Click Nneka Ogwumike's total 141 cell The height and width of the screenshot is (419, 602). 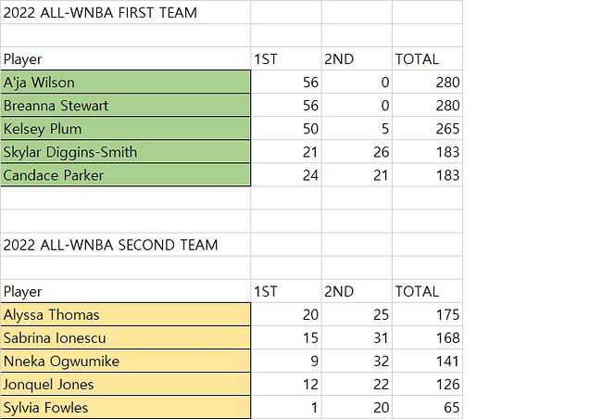pyautogui.click(x=427, y=362)
